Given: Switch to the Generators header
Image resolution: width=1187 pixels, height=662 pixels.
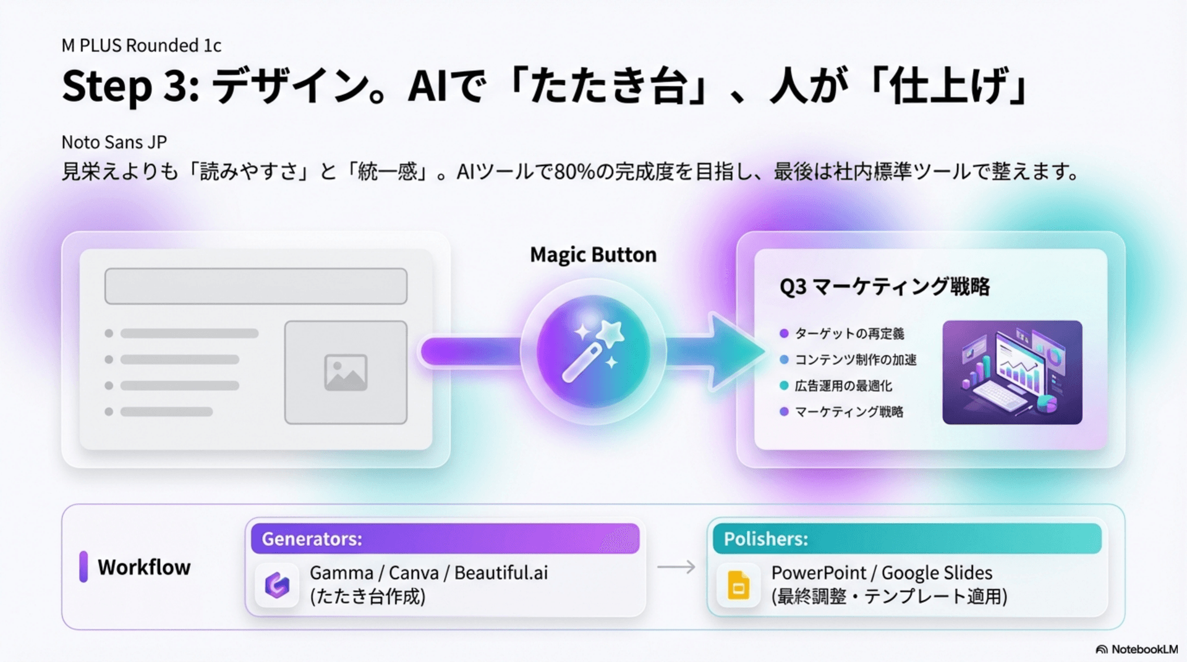Looking at the screenshot, I should coord(444,538).
